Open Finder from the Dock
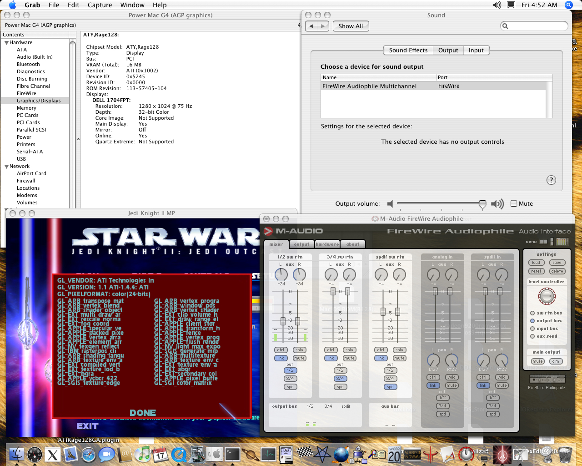 (x=17, y=454)
